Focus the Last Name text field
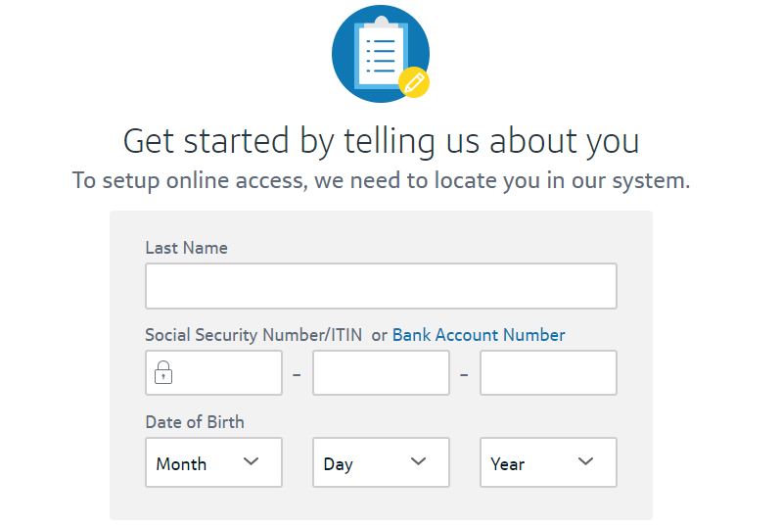The height and width of the screenshot is (527, 781). pos(381,286)
